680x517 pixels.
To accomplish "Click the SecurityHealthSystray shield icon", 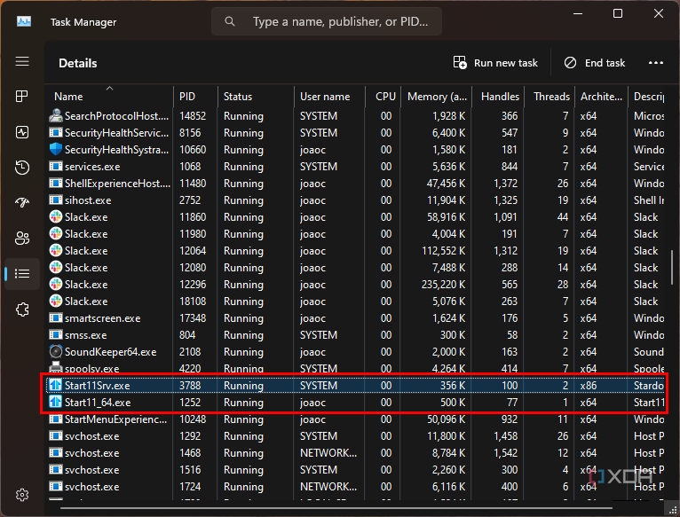I will (x=56, y=150).
